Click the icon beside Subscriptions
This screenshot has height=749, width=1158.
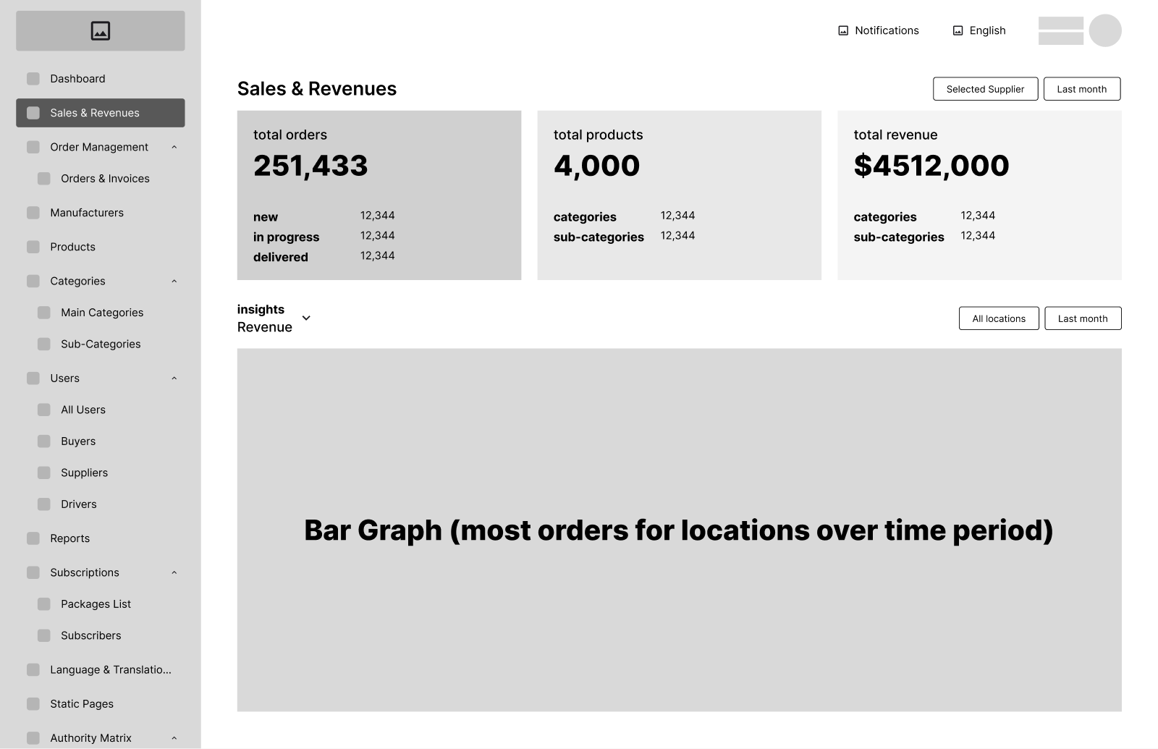(x=33, y=572)
